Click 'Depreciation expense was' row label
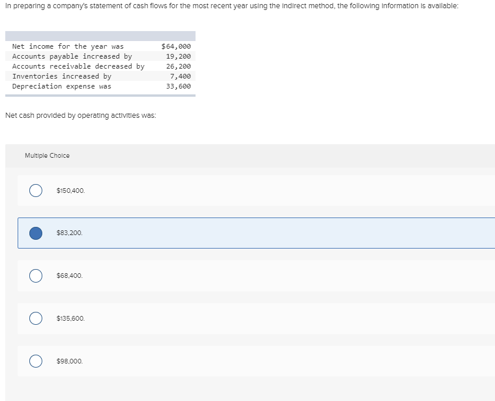The width and height of the screenshot is (495, 401). (62, 86)
